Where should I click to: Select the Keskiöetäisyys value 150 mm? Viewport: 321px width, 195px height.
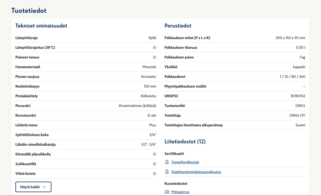point(150,86)
